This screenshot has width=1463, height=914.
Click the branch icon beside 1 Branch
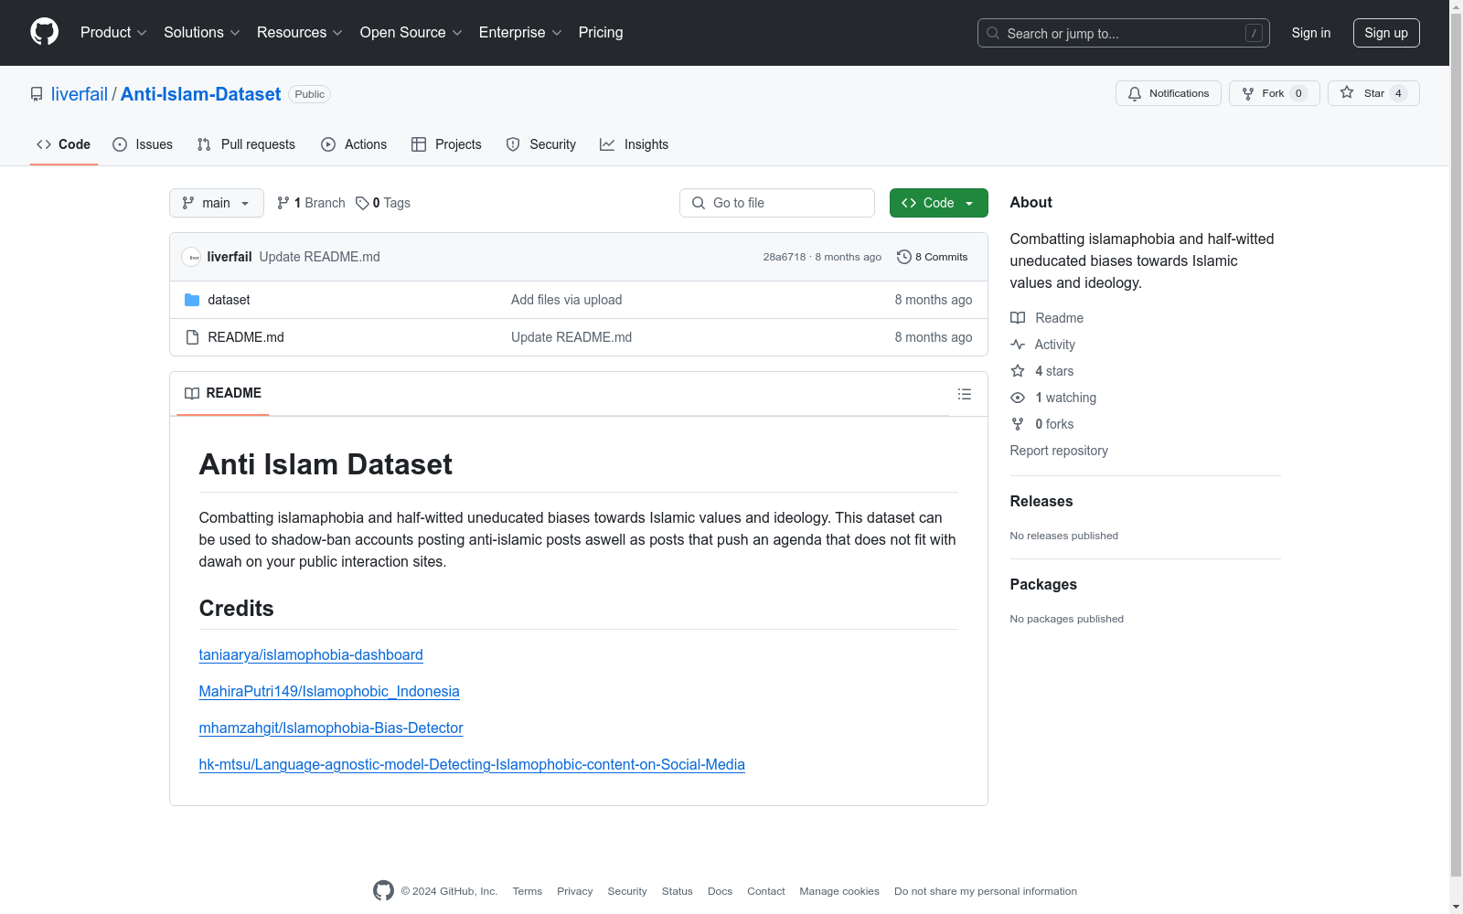[x=283, y=203]
